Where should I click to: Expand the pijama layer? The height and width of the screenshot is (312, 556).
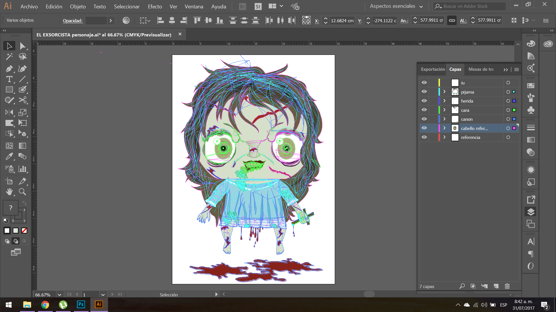pos(445,92)
